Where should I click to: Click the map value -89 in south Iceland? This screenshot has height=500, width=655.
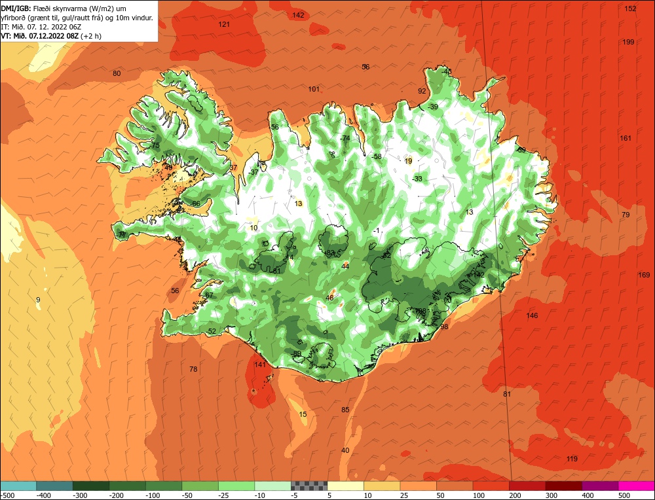point(296,353)
